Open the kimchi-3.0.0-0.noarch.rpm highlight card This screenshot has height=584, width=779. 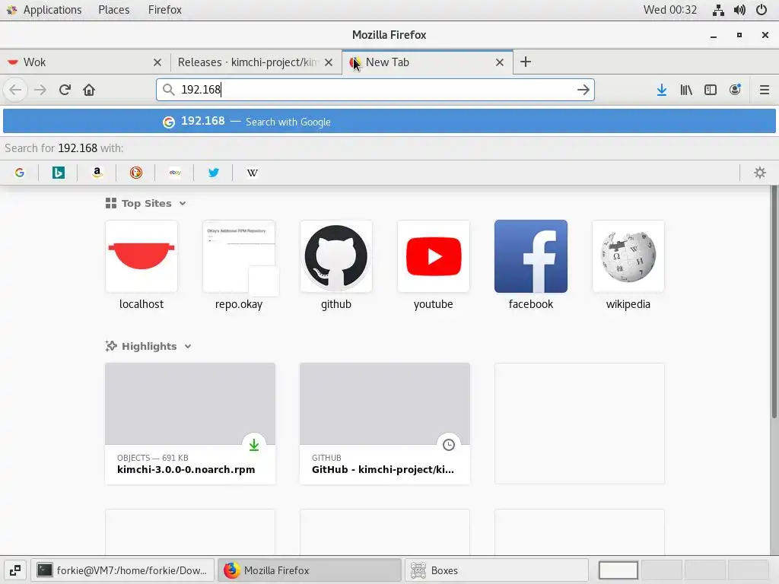click(x=189, y=423)
